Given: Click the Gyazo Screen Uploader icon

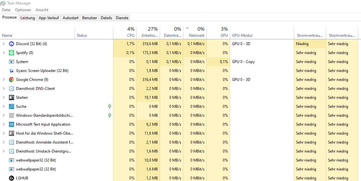Looking at the screenshot, I should coord(11,71).
